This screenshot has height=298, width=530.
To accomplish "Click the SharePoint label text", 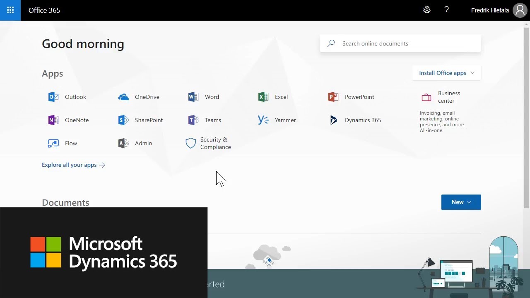I will [149, 120].
